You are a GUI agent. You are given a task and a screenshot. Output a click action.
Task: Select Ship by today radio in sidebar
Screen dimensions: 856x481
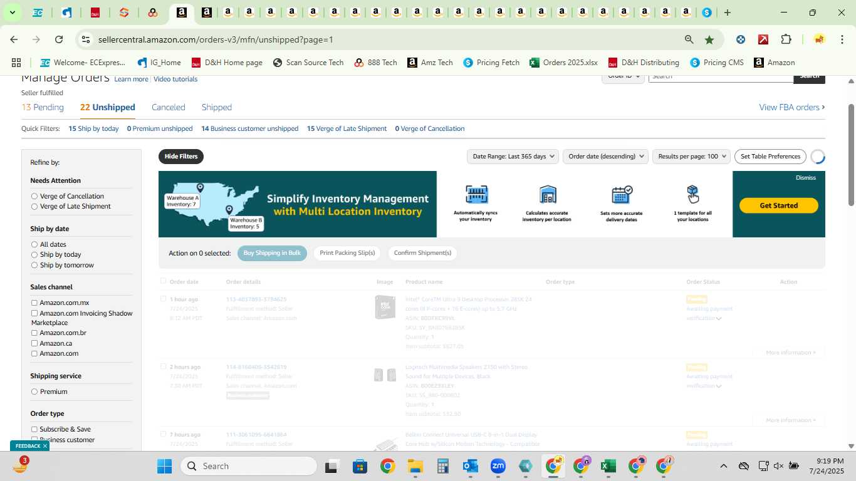tap(34, 255)
